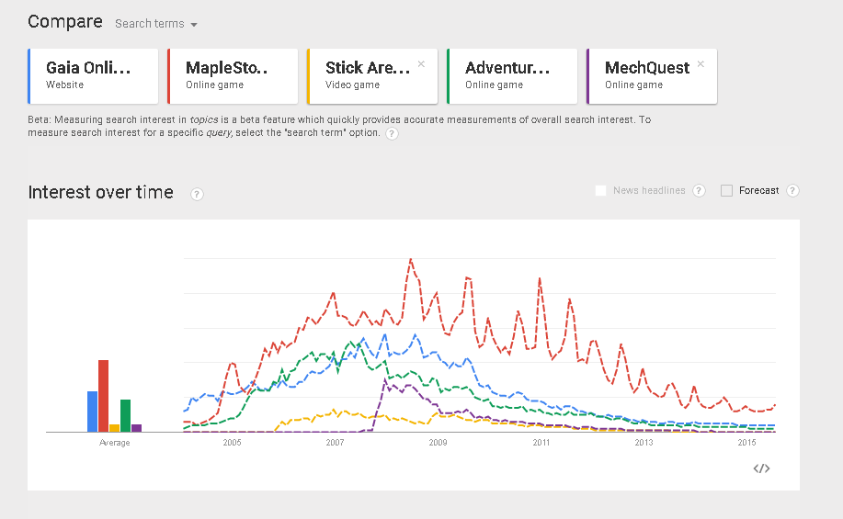Click the 2009 label on the time axis
This screenshot has height=519, width=843.
tap(438, 444)
